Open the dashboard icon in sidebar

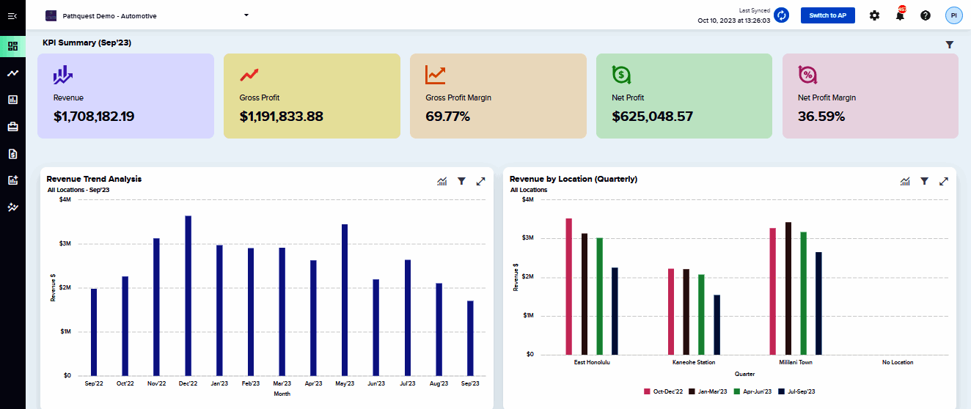[x=12, y=46]
